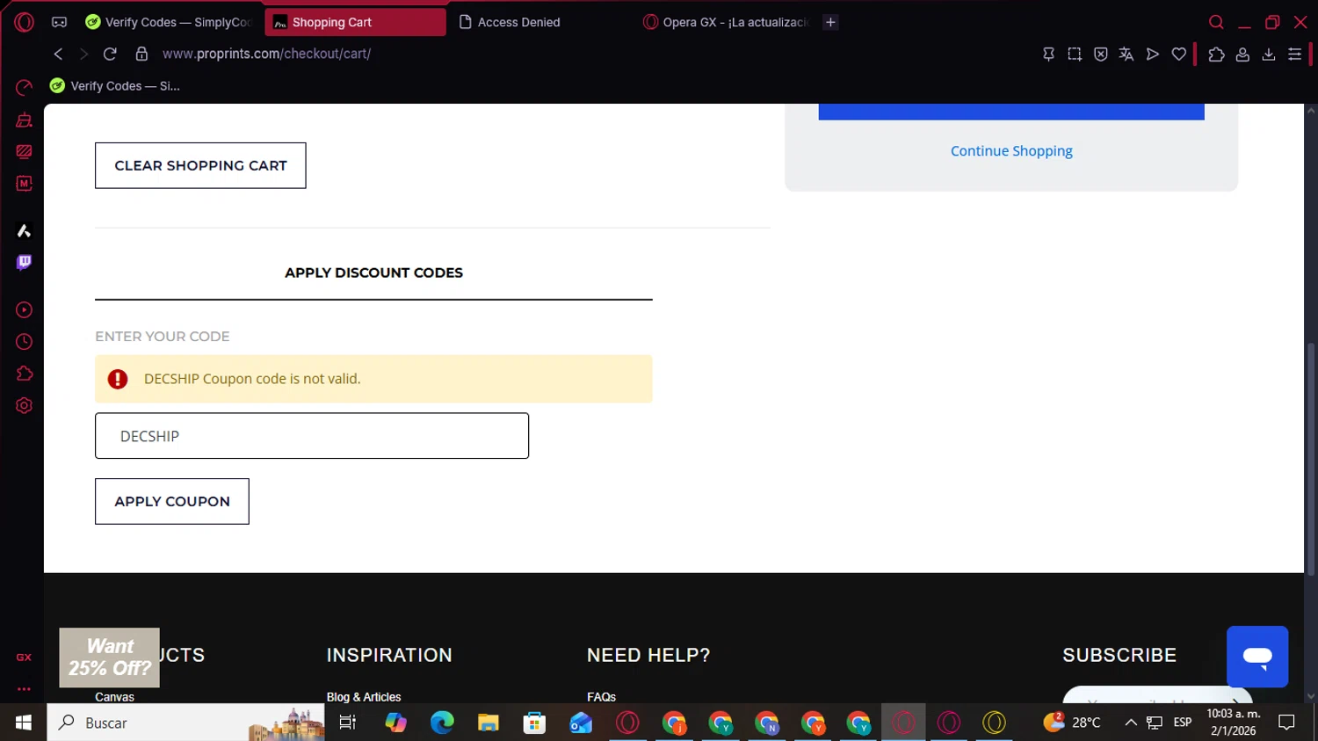Open the Blog & Articles footer link

364,697
